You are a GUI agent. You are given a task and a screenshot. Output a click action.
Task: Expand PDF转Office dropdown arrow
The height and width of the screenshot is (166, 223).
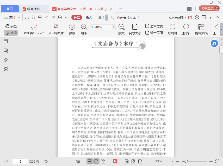(43, 33)
